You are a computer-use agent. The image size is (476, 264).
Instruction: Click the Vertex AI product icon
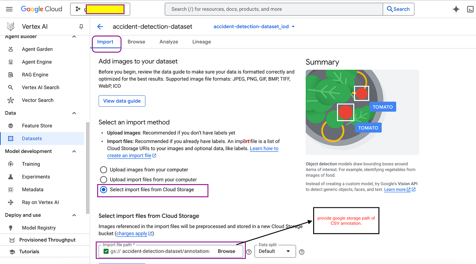click(11, 27)
